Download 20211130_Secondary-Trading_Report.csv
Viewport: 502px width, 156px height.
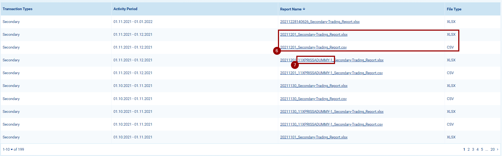(313, 99)
